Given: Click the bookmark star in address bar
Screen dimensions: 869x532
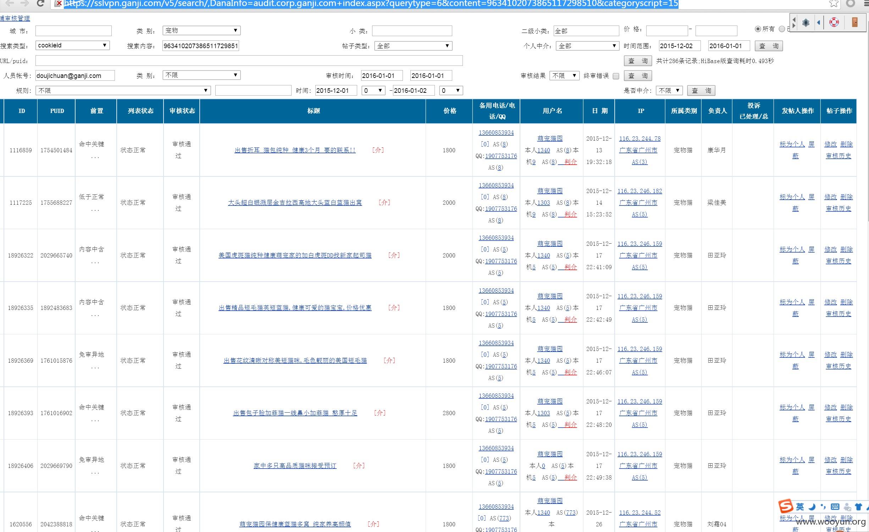Looking at the screenshot, I should coord(834,4).
